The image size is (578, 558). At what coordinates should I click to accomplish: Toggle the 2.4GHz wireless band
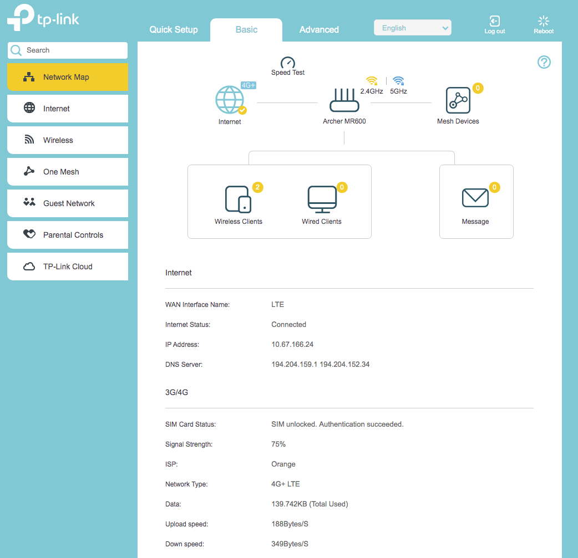pos(372,80)
